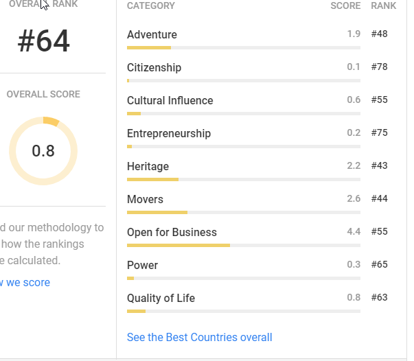Click the Power category label
The width and height of the screenshot is (414, 361).
142,265
